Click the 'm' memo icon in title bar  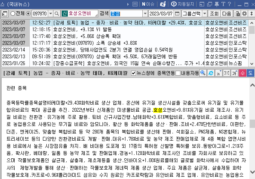(135, 4)
